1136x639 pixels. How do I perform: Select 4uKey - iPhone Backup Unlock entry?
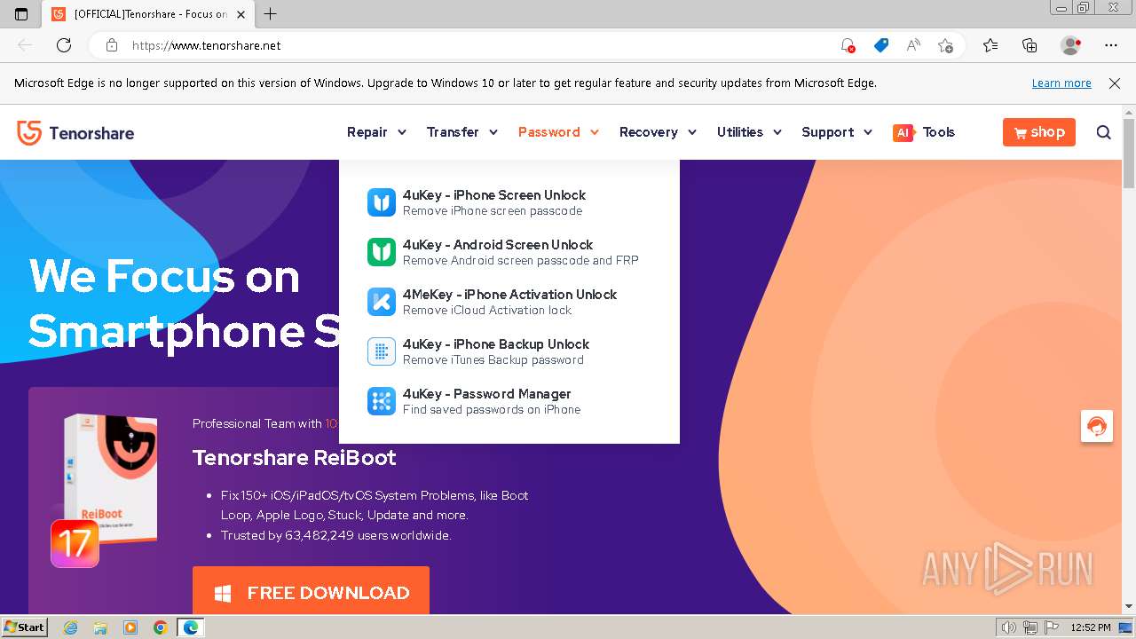click(x=496, y=344)
